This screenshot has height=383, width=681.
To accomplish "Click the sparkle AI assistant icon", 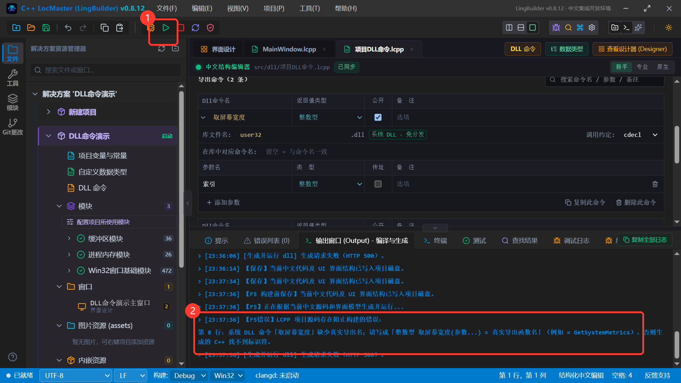I will tap(638, 28).
